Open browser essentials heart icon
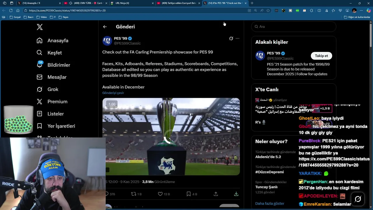 point(340,10)
